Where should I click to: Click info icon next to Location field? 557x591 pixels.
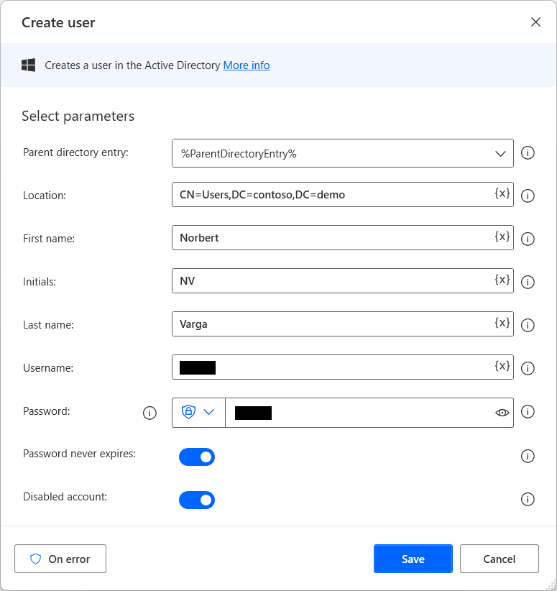[528, 196]
